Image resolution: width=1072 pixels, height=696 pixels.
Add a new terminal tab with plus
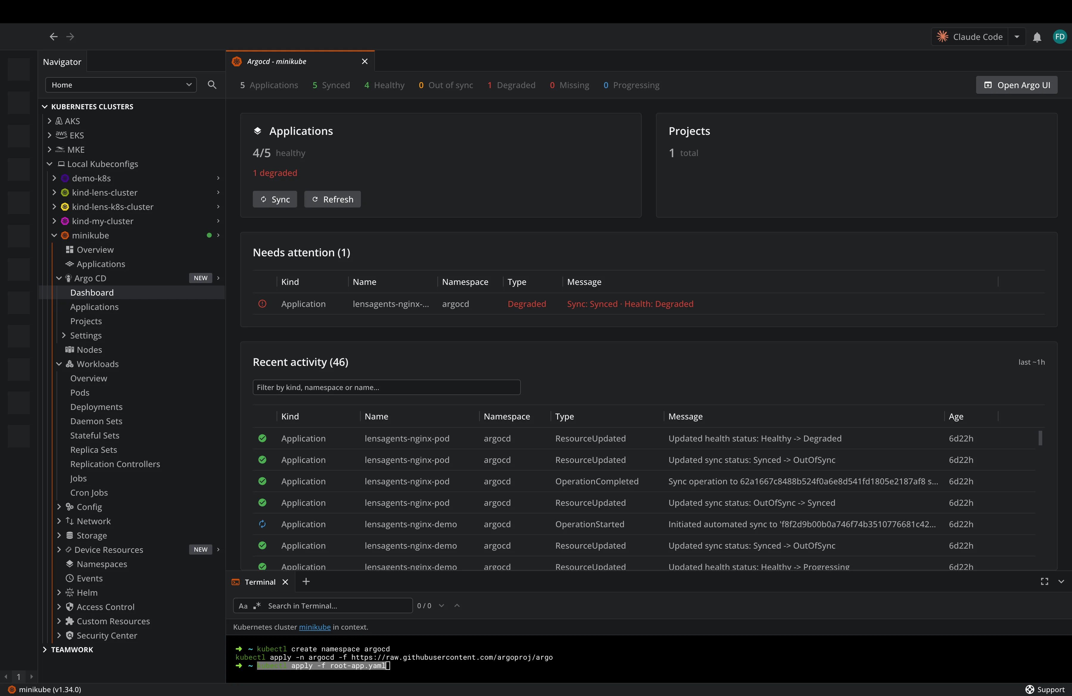pos(306,582)
